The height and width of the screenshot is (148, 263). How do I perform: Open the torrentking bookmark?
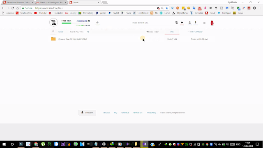[x=86, y=13]
